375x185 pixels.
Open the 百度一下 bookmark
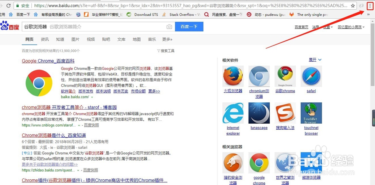point(19,15)
